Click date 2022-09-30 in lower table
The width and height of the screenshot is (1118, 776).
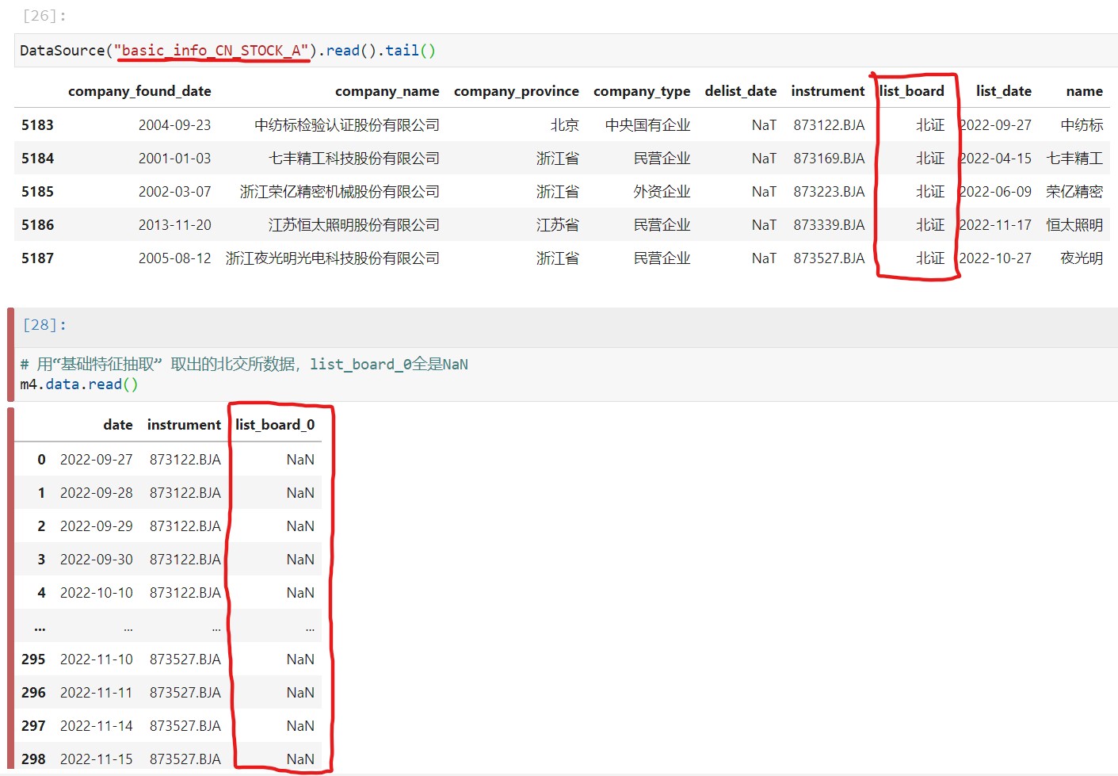(x=97, y=560)
